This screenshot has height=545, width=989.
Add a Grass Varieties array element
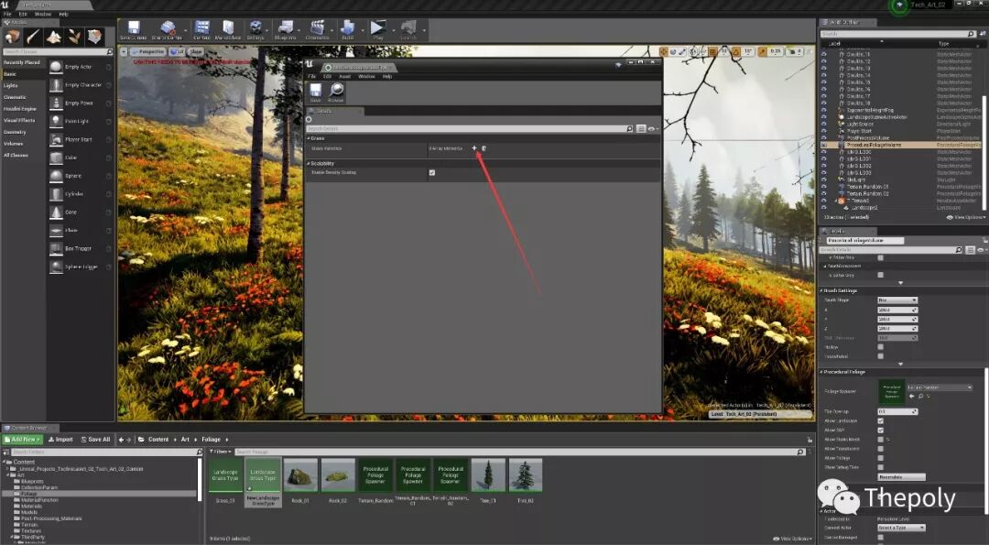(x=474, y=148)
